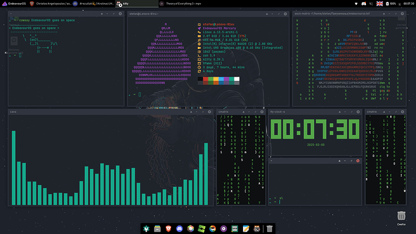The width and height of the screenshot is (416, 234).
Task: Switch to the kitty taskbar window
Action: coord(137,4)
